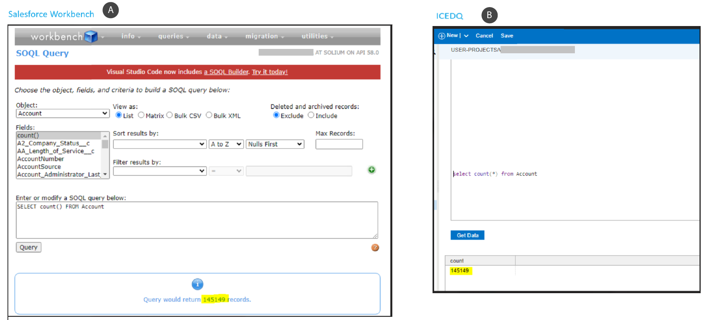Open the 'Try it today!' link
This screenshot has height=320, width=705.
(270, 72)
